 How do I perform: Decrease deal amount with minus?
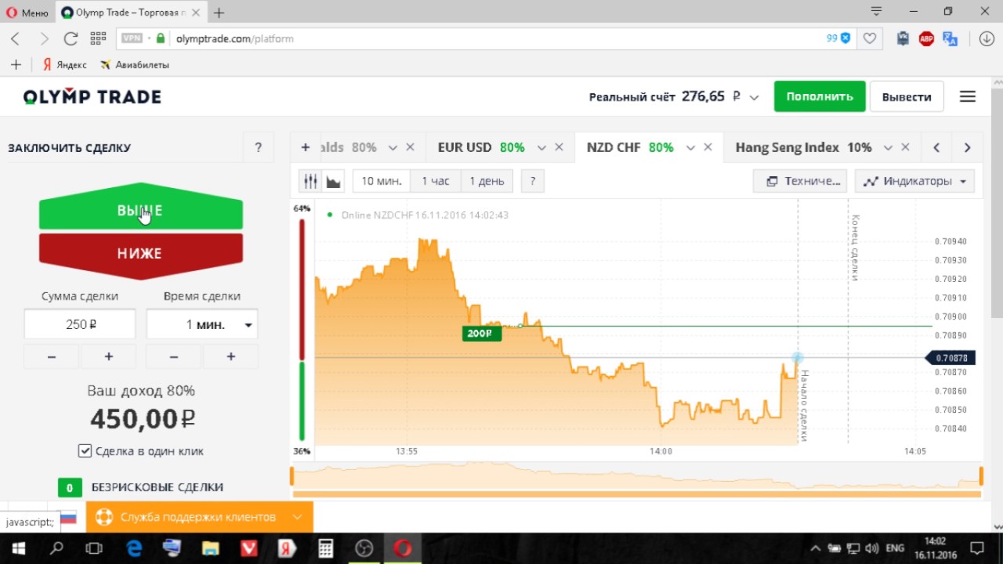[52, 356]
